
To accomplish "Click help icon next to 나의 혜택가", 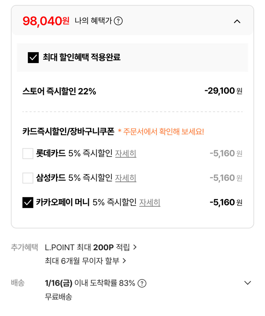I will (x=118, y=21).
